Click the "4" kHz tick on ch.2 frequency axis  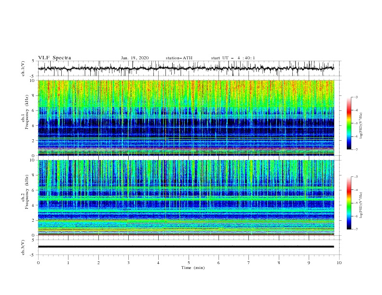click(x=34, y=205)
